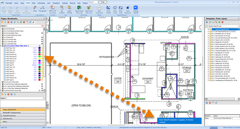
Task: Click refresh icon in Templates panel toolbar
Action: (x=210, y=22)
